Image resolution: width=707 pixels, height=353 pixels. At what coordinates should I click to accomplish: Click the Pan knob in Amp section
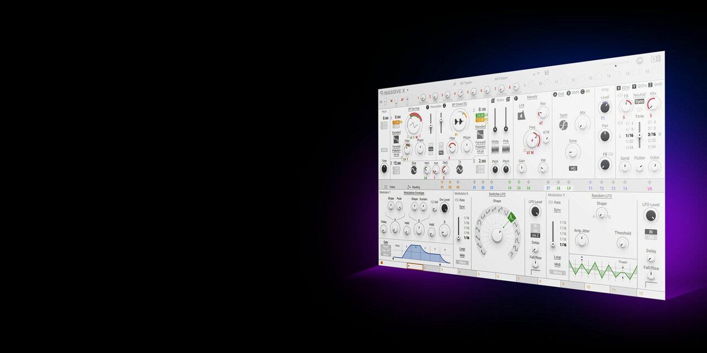click(605, 136)
